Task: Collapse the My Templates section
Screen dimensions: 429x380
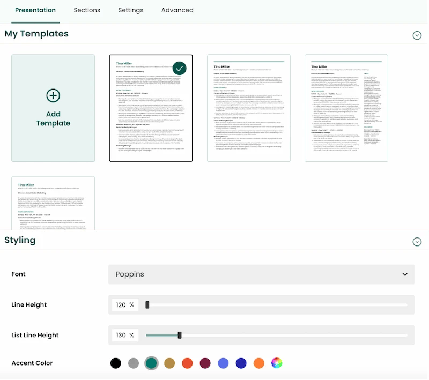Action: coord(417,35)
